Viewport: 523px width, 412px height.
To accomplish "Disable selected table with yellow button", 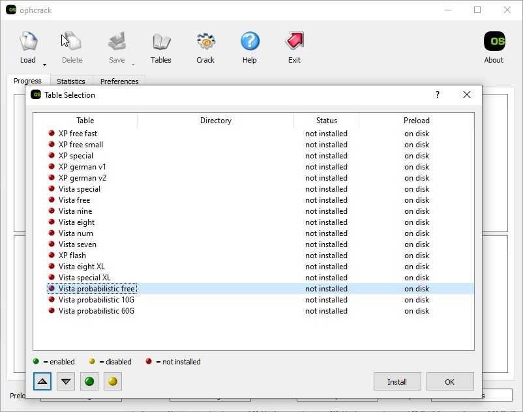I will click(113, 381).
